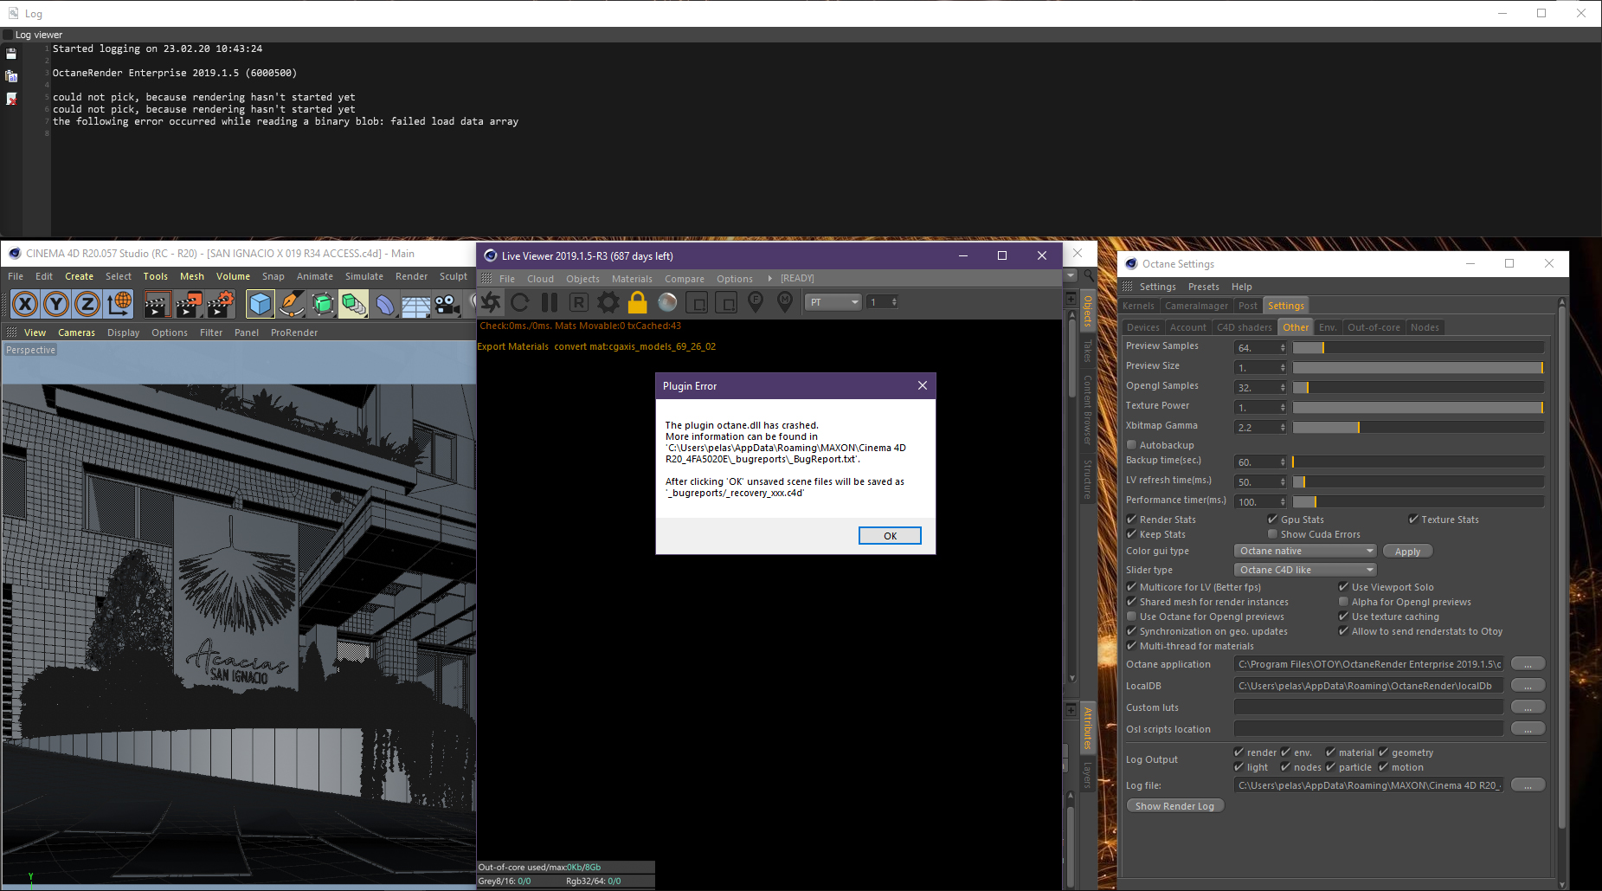
Task: Pause the Live Viewer render
Action: 550,302
